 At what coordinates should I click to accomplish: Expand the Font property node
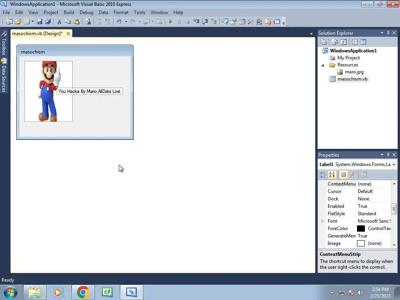point(322,221)
